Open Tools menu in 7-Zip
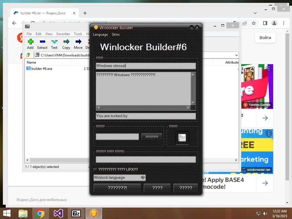This screenshot has width=292, height=219. (x=78, y=34)
